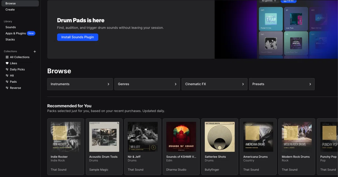Click the Sample Magic label link
Image resolution: width=338 pixels, height=177 pixels.
click(99, 170)
